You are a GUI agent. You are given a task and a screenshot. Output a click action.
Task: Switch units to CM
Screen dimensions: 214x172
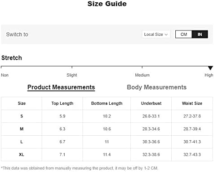pyautogui.click(x=183, y=34)
